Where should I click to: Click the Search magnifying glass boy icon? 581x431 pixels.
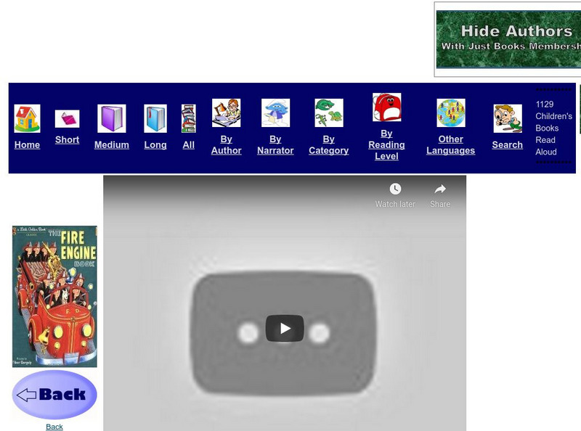[508, 118]
